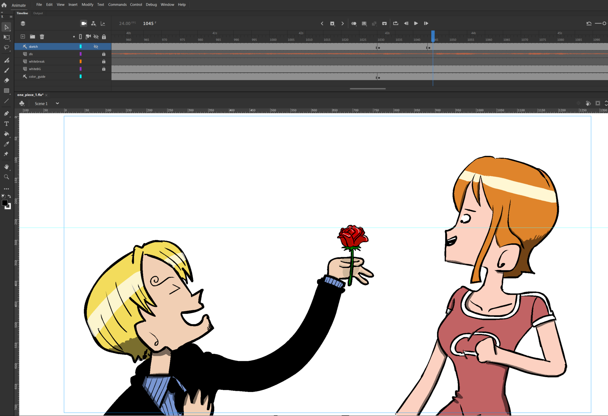Image resolution: width=608 pixels, height=416 pixels.
Task: Click the playhead marker at frame 1045
Action: pyautogui.click(x=433, y=36)
